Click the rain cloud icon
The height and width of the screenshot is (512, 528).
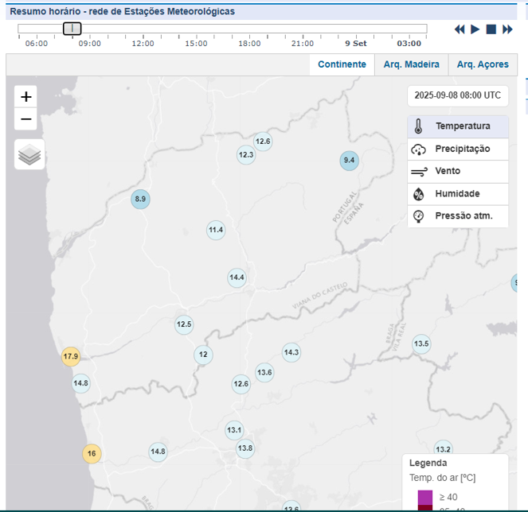point(418,149)
